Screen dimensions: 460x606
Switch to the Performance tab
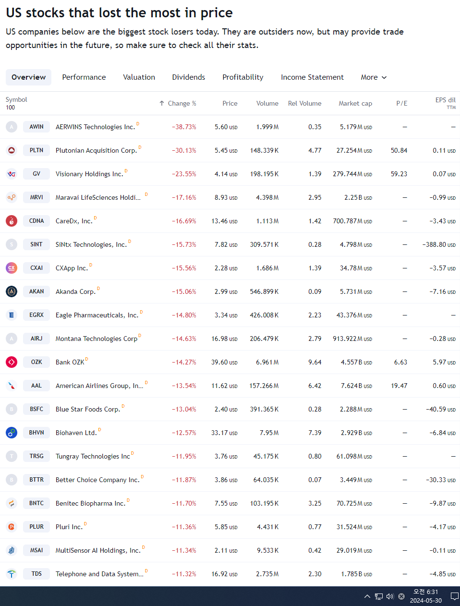84,77
